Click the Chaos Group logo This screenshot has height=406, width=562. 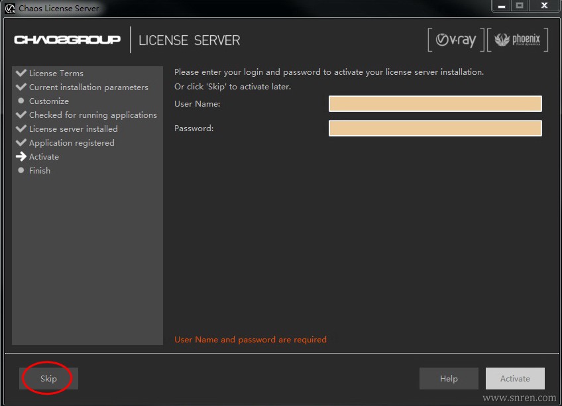[67, 40]
